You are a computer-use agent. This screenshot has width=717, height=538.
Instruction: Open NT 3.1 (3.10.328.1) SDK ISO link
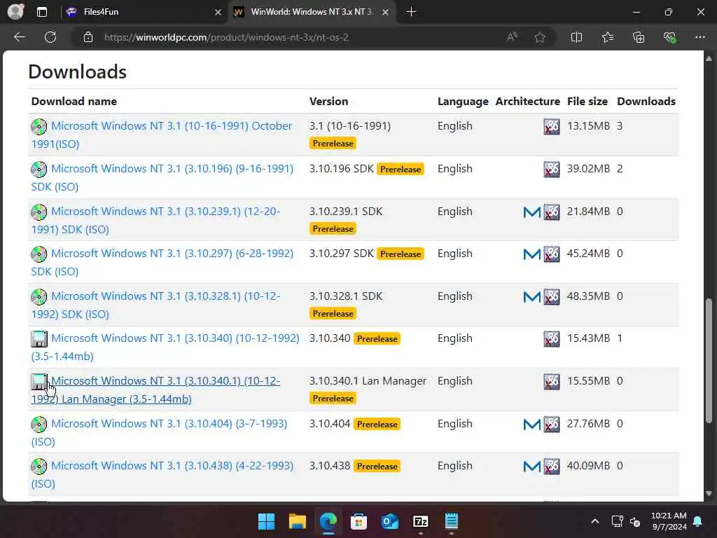pos(155,305)
